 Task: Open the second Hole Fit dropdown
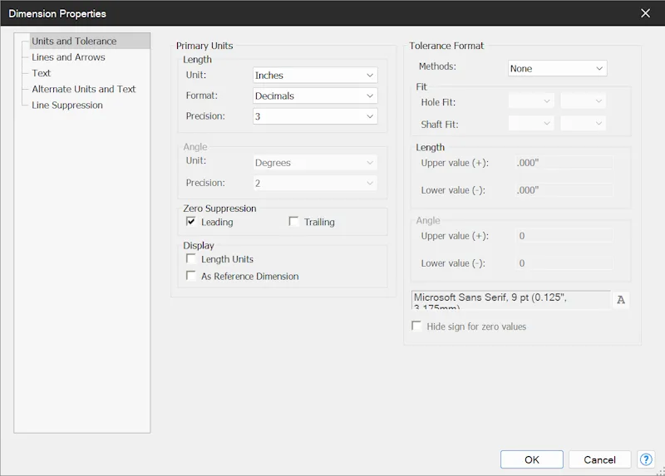click(x=584, y=101)
